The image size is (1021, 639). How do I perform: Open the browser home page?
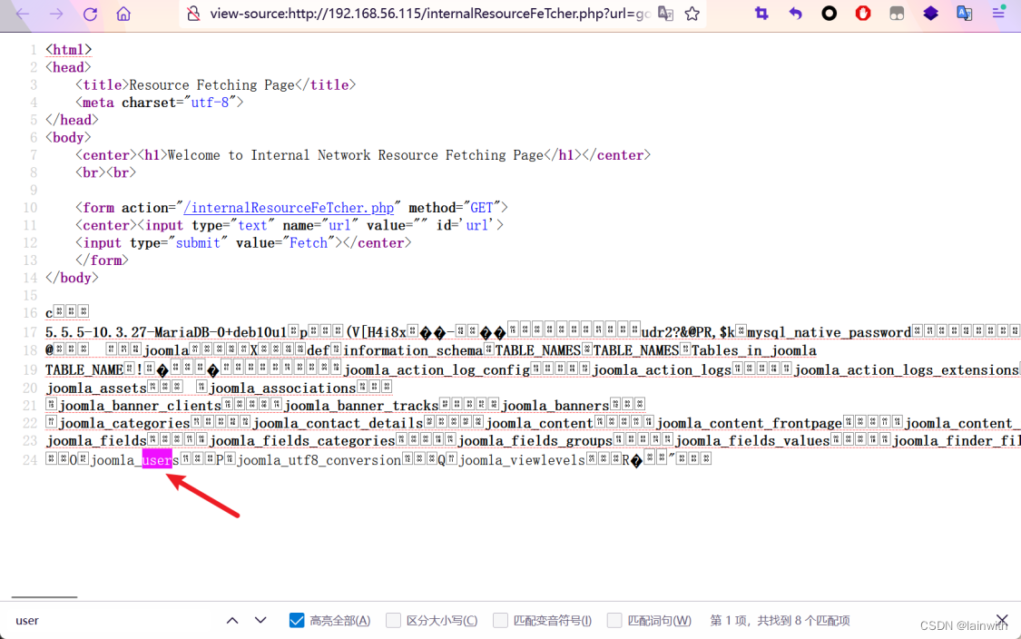click(x=123, y=14)
